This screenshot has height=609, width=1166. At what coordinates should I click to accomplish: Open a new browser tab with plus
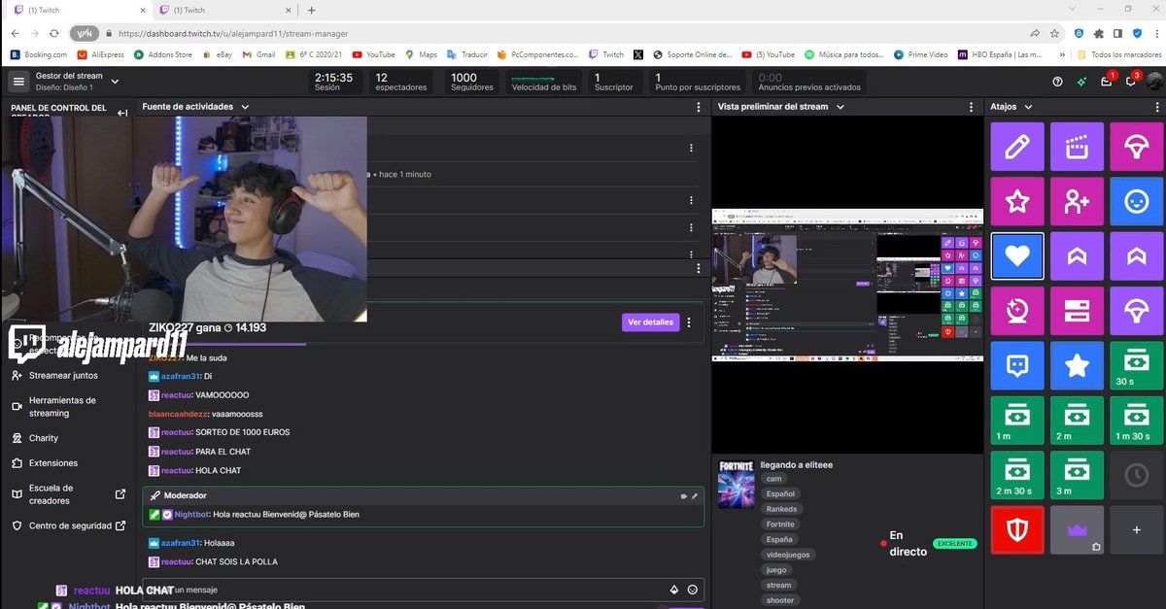click(x=312, y=10)
